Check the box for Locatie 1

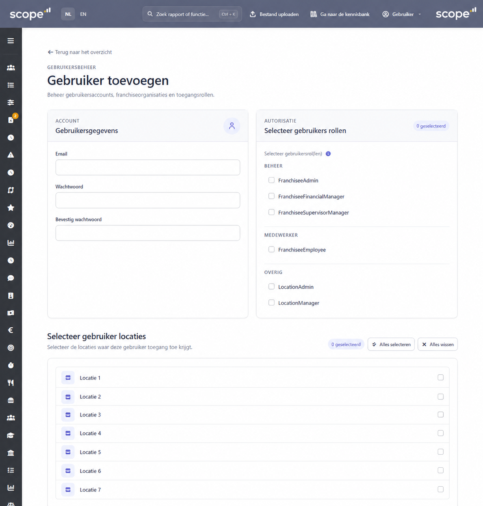click(x=440, y=377)
